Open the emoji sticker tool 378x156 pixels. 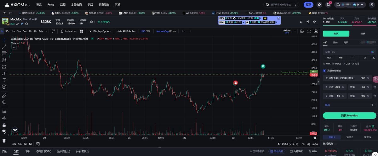click(4, 86)
